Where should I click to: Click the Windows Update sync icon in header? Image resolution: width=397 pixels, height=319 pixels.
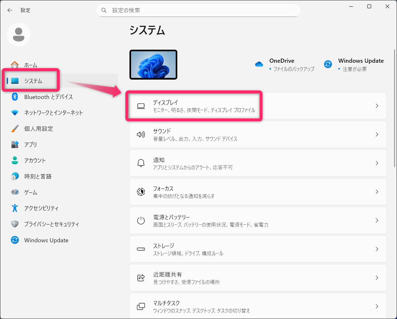point(328,64)
